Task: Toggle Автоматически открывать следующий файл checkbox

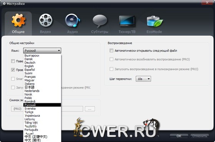Action: 111,51
